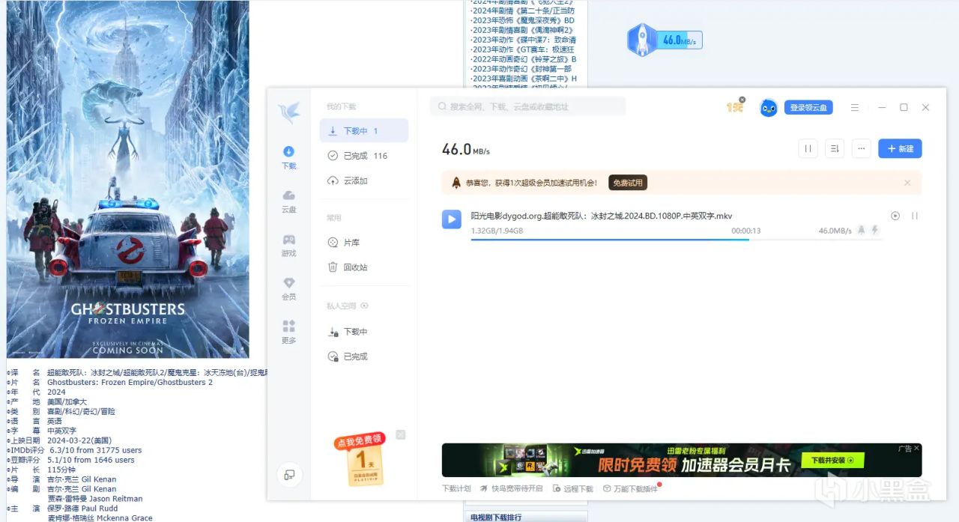Select the 冰封之城 mkv download task name
The width and height of the screenshot is (959, 522).
coord(602,216)
